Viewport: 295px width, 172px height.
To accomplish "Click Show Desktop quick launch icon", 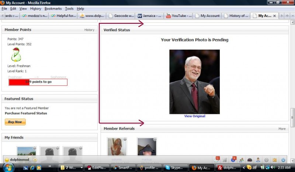I will click(x=25, y=168).
